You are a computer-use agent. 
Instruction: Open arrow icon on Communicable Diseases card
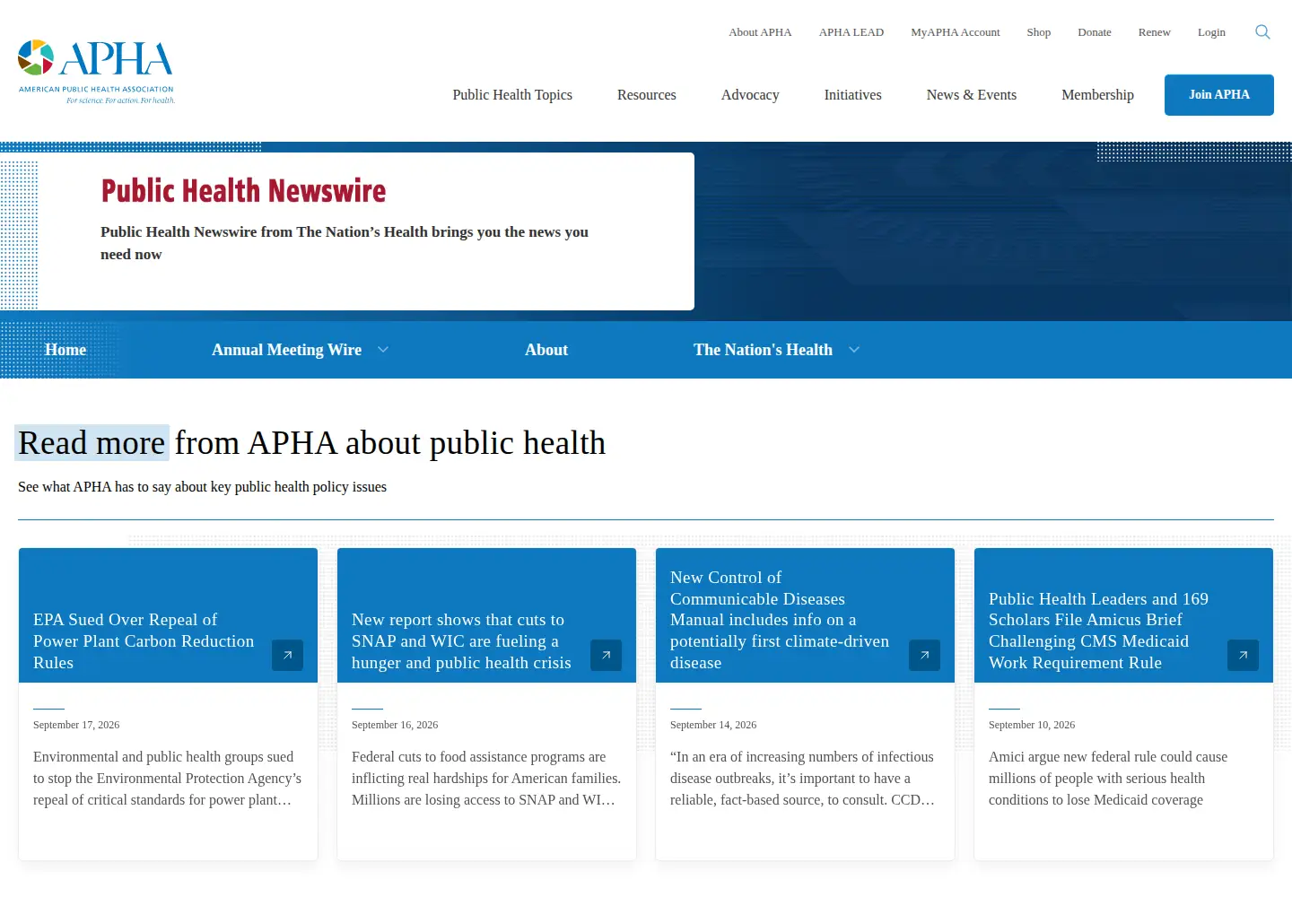coord(924,655)
